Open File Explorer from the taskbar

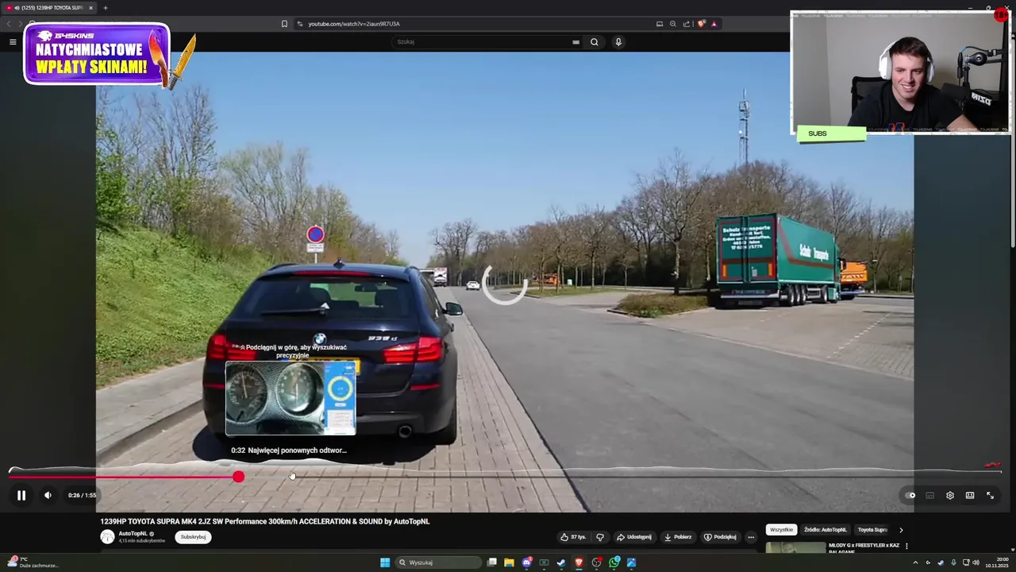(509, 562)
